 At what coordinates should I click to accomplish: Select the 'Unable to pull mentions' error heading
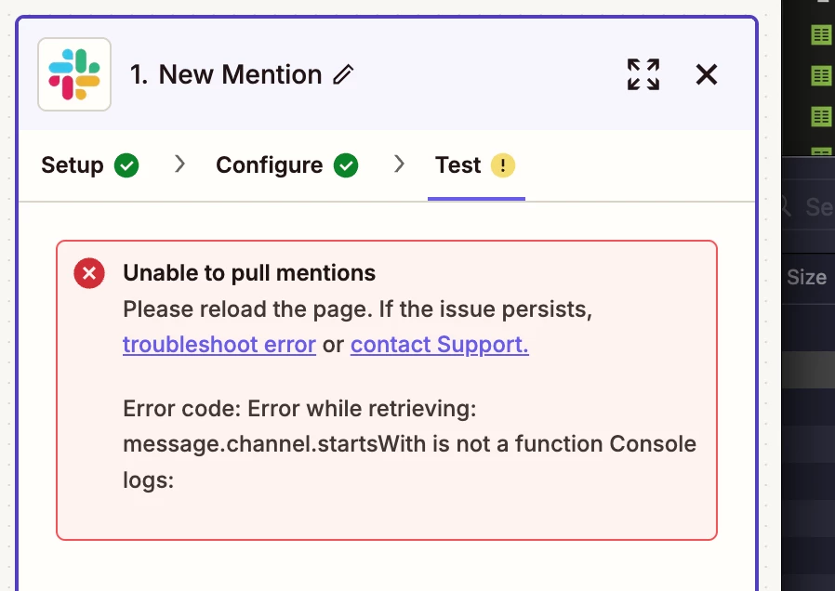click(249, 273)
